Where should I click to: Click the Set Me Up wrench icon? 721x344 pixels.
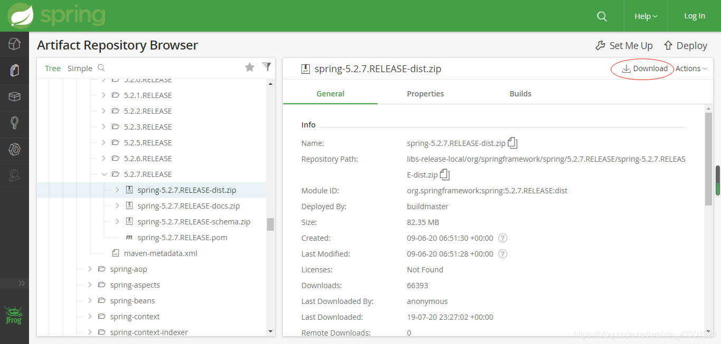coord(600,46)
